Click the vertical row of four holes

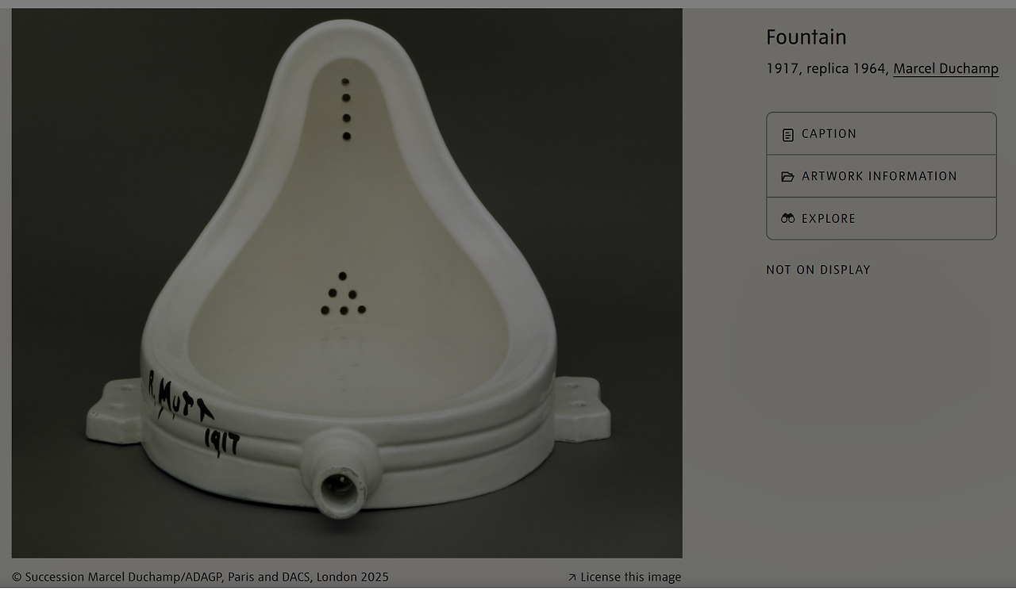[346, 109]
